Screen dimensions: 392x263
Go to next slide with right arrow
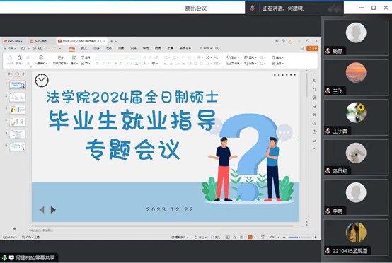pyautogui.click(x=53, y=209)
